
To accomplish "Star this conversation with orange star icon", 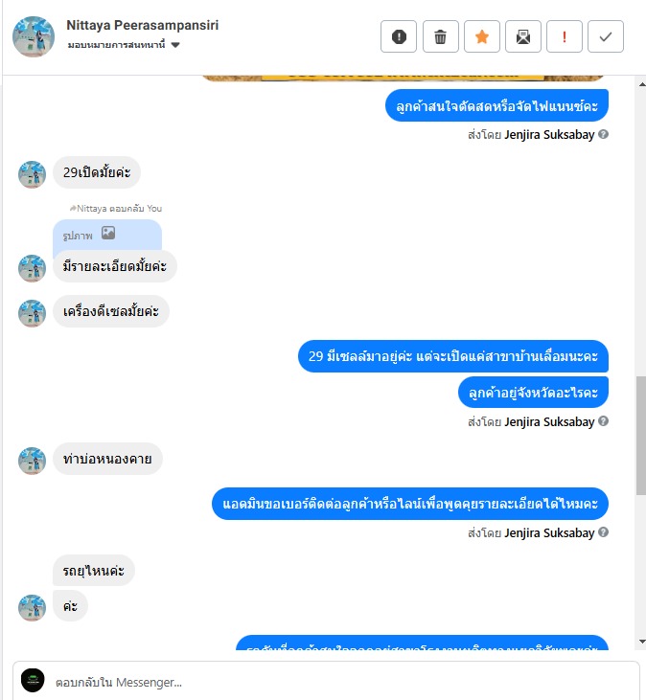I will 481,36.
